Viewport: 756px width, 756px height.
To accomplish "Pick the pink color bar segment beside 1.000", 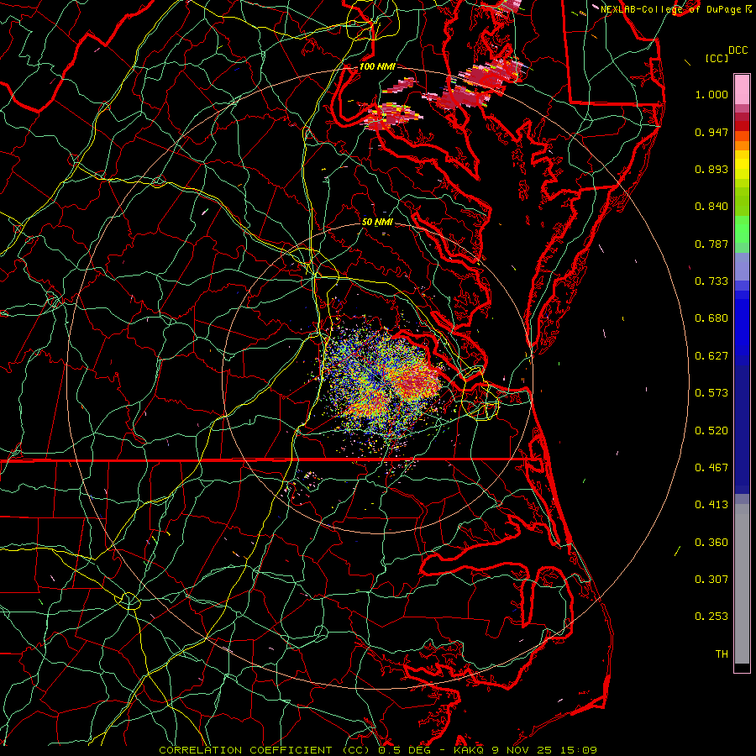I will (742, 89).
